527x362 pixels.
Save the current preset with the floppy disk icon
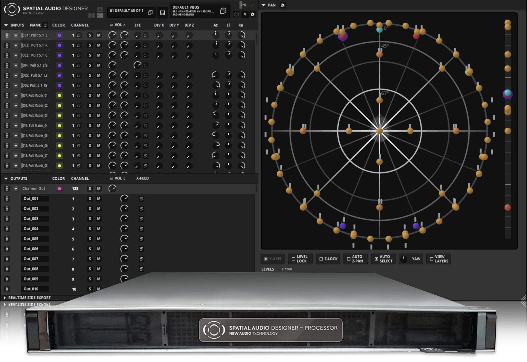162,13
